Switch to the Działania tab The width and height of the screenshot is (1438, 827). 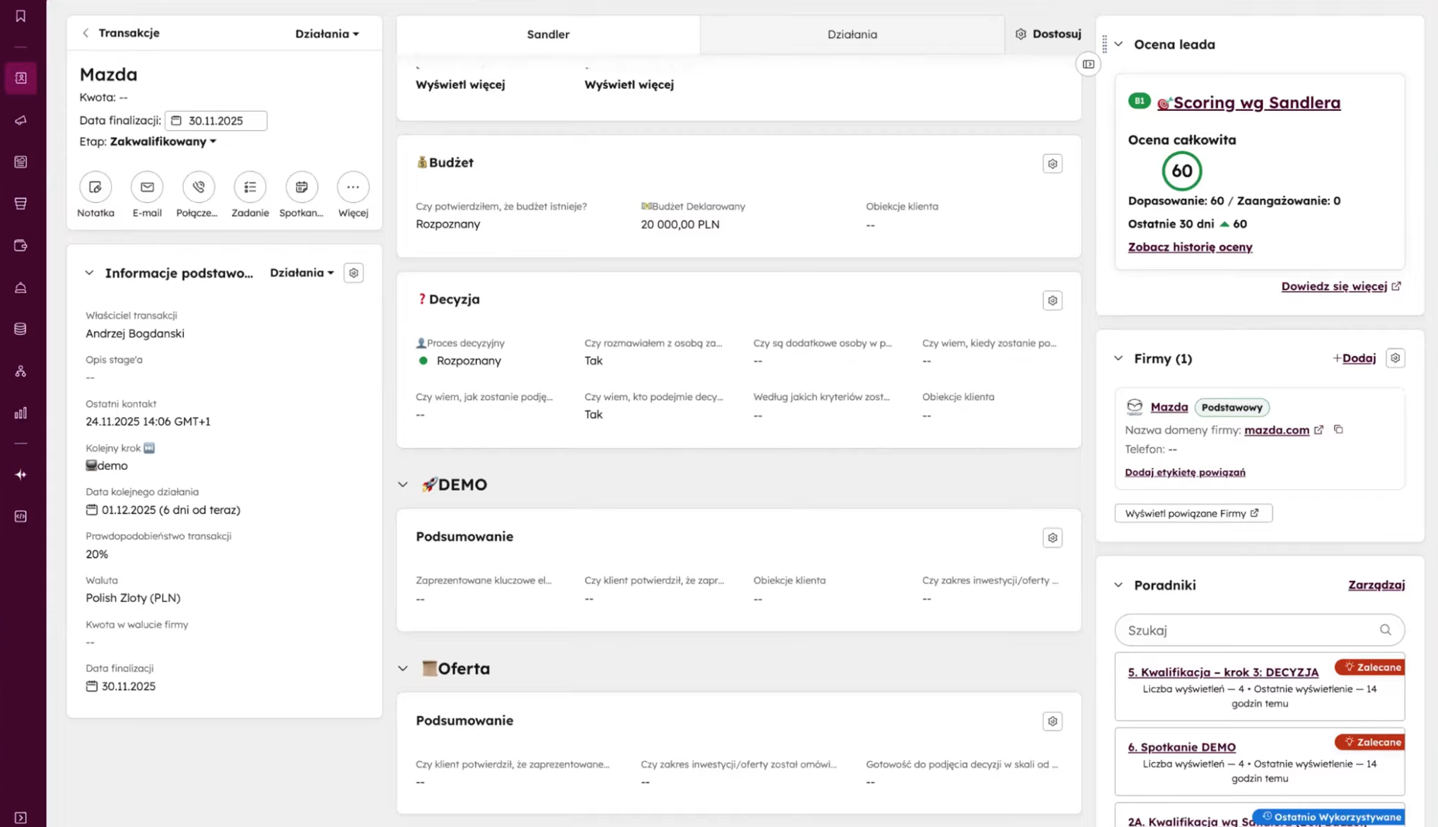(851, 34)
